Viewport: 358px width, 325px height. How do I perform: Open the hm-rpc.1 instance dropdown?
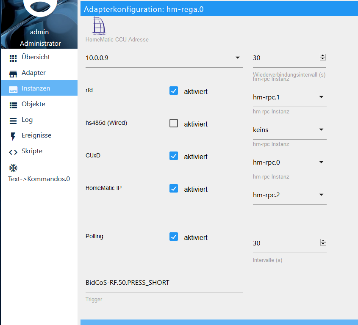click(289, 97)
